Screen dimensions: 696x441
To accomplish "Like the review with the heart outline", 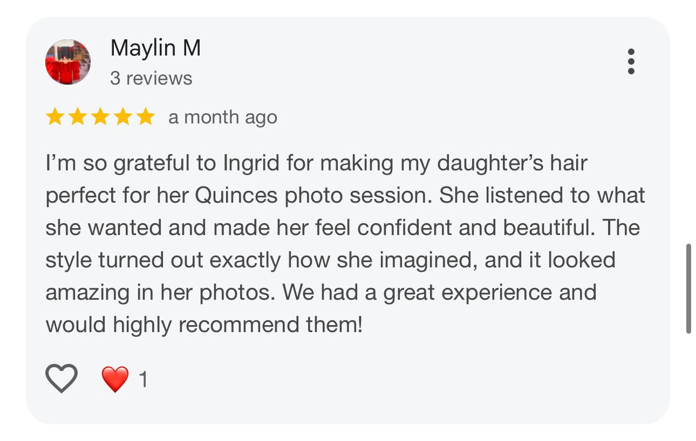I will (62, 378).
